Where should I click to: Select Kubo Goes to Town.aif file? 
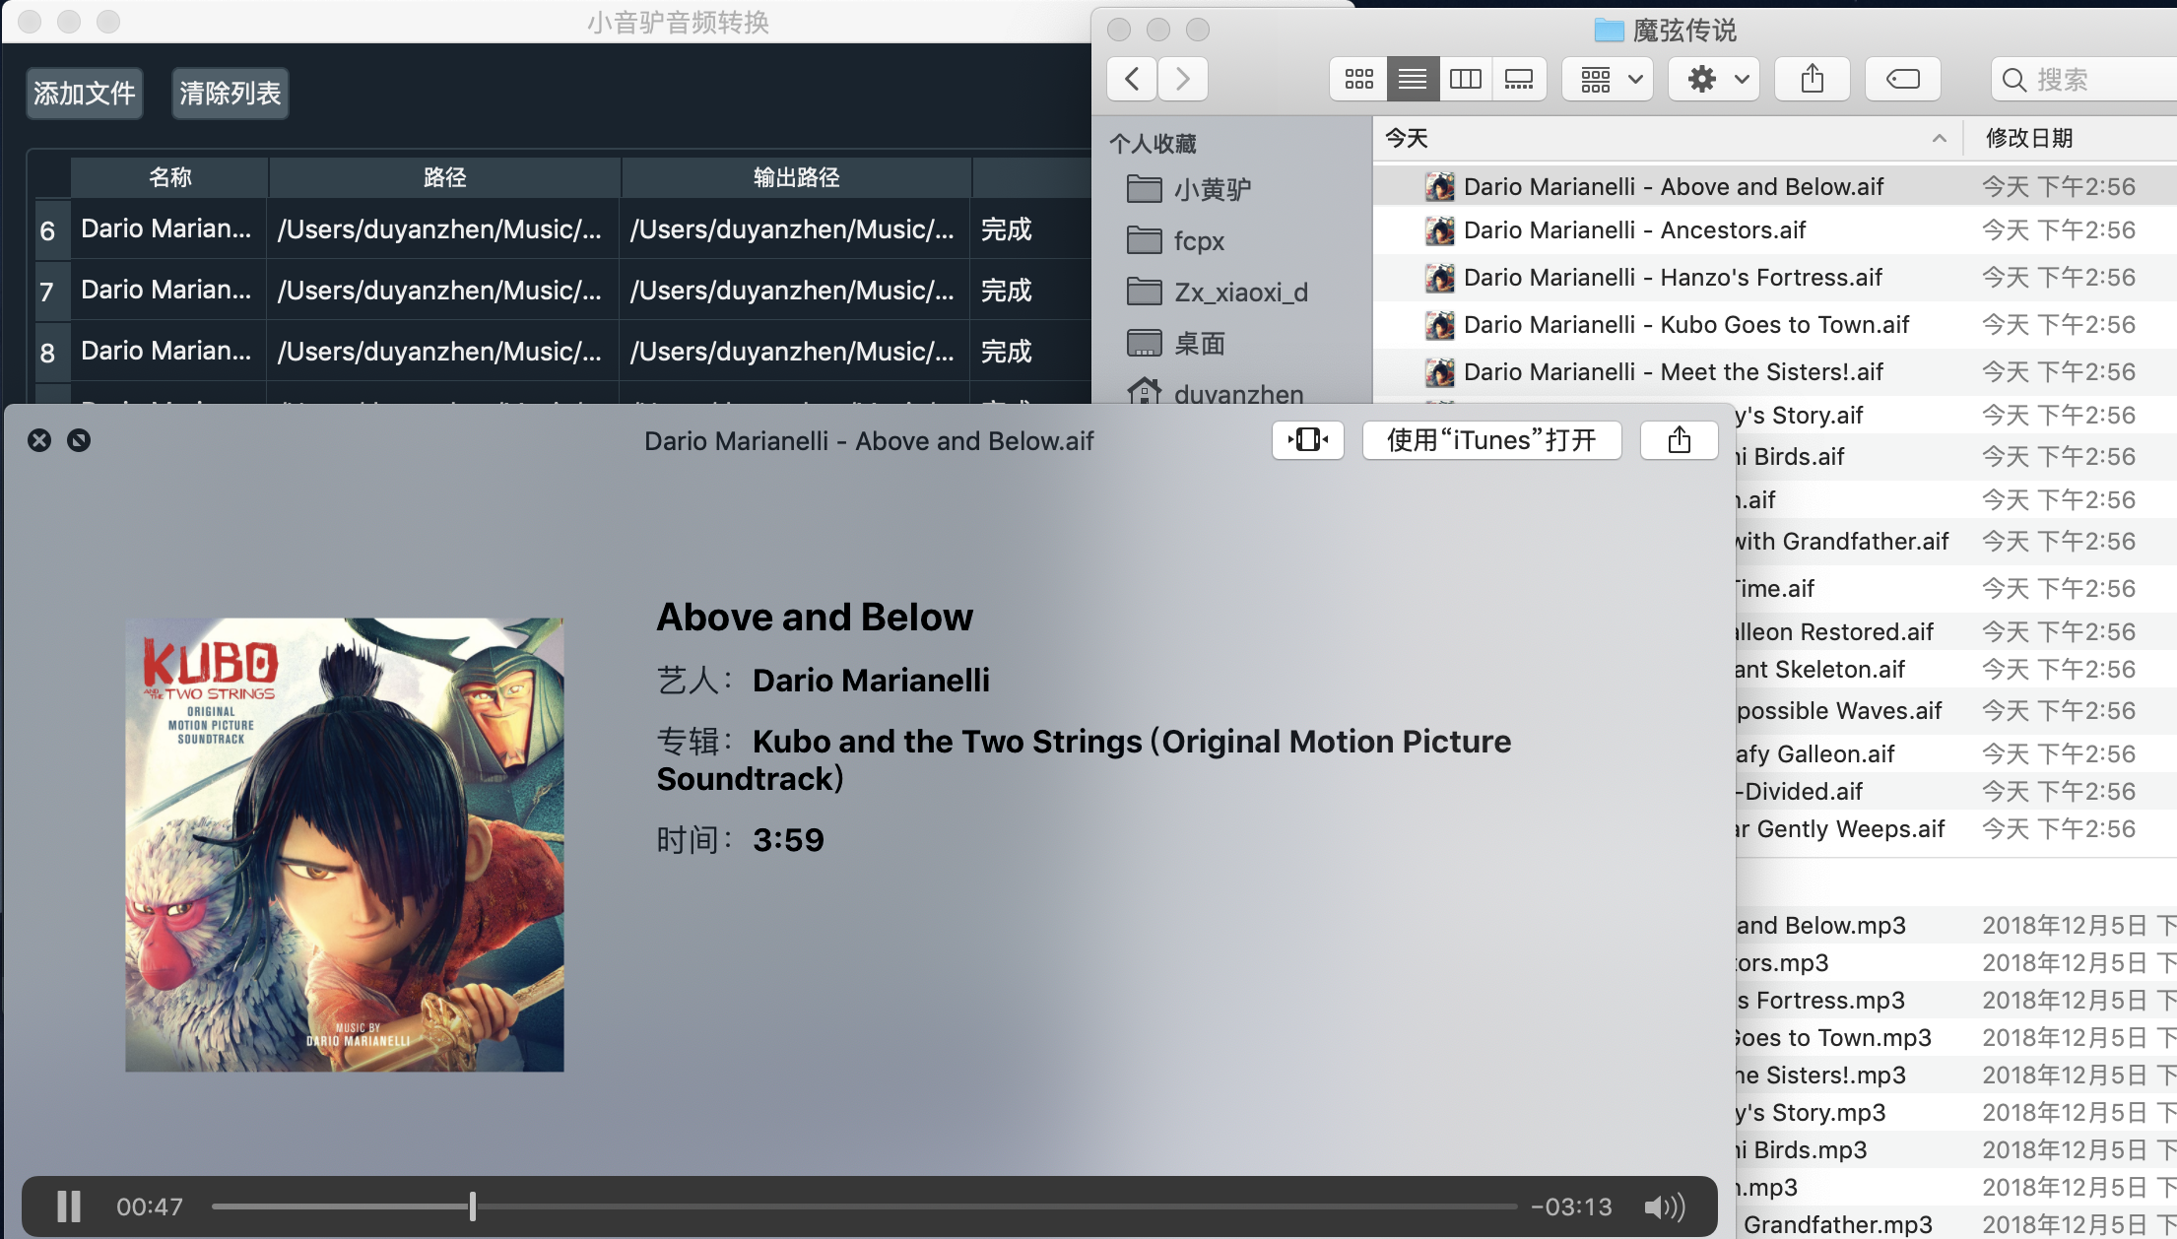click(x=1775, y=325)
